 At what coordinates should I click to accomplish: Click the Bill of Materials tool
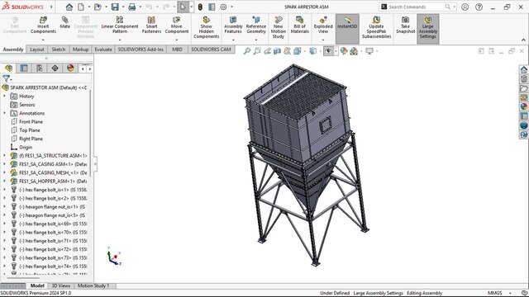click(299, 26)
